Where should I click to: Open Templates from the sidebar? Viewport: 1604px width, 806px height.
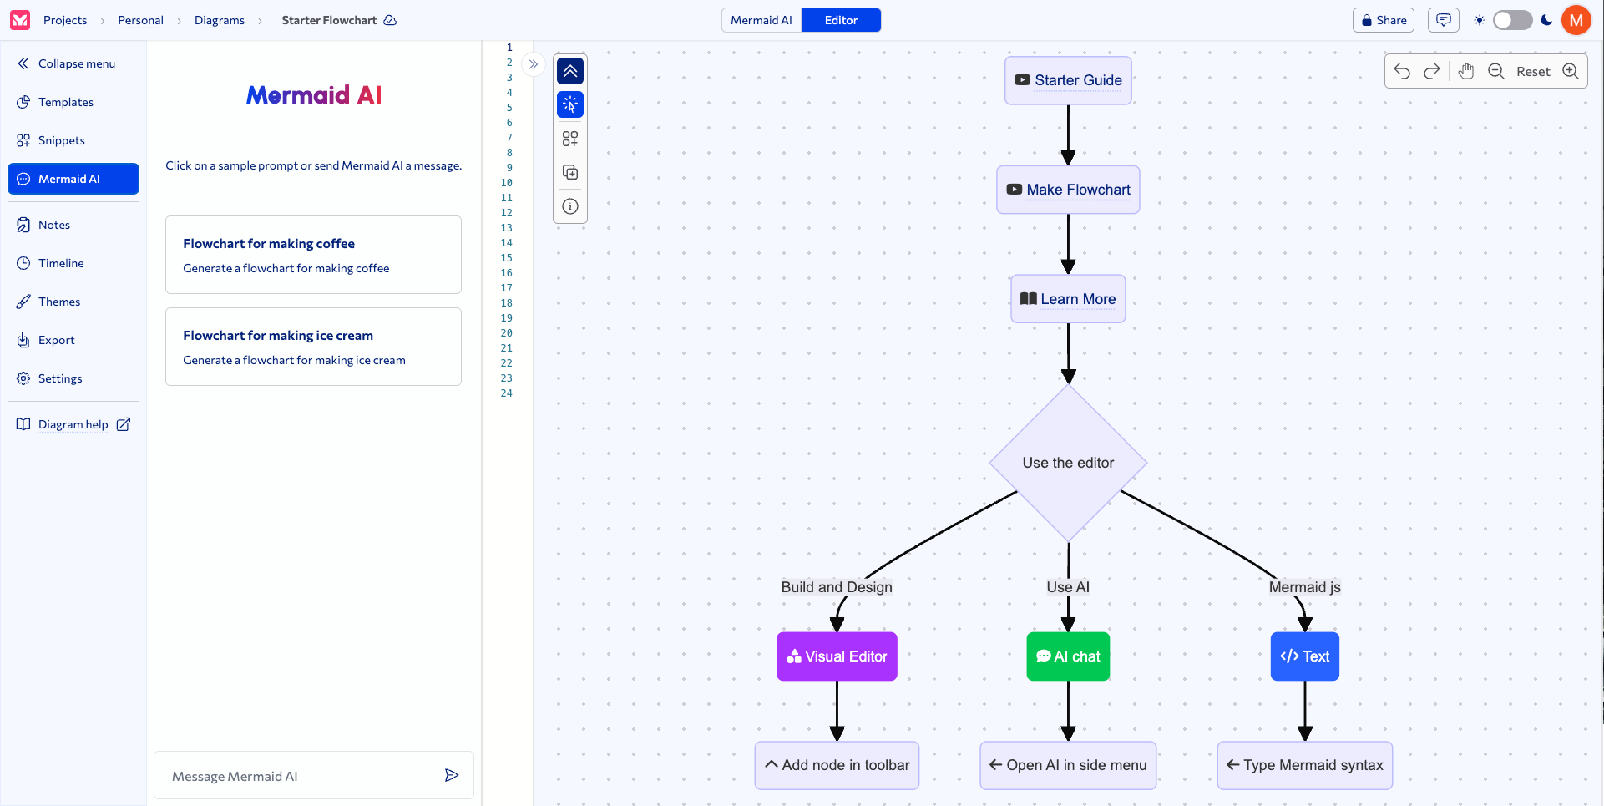(73, 102)
